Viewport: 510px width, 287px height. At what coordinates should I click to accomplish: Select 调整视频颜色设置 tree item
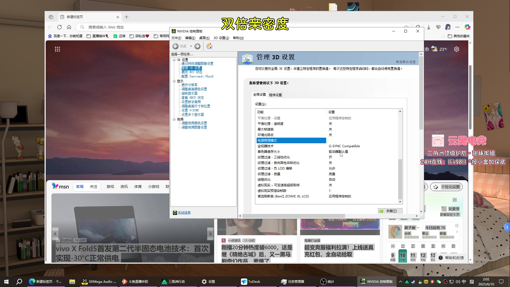coord(194,123)
